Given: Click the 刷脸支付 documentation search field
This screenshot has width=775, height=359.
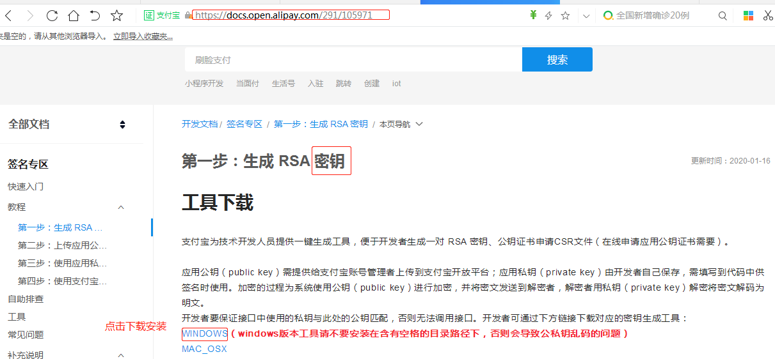Looking at the screenshot, I should point(353,59).
